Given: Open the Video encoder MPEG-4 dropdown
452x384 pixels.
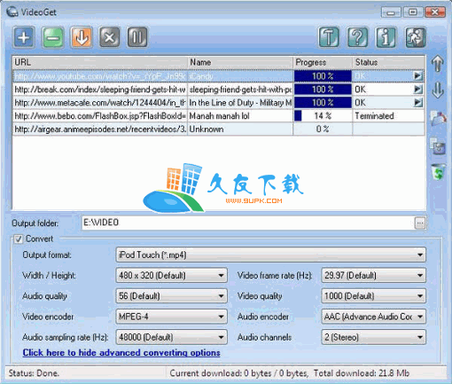Looking at the screenshot, I should pyautogui.click(x=172, y=317).
